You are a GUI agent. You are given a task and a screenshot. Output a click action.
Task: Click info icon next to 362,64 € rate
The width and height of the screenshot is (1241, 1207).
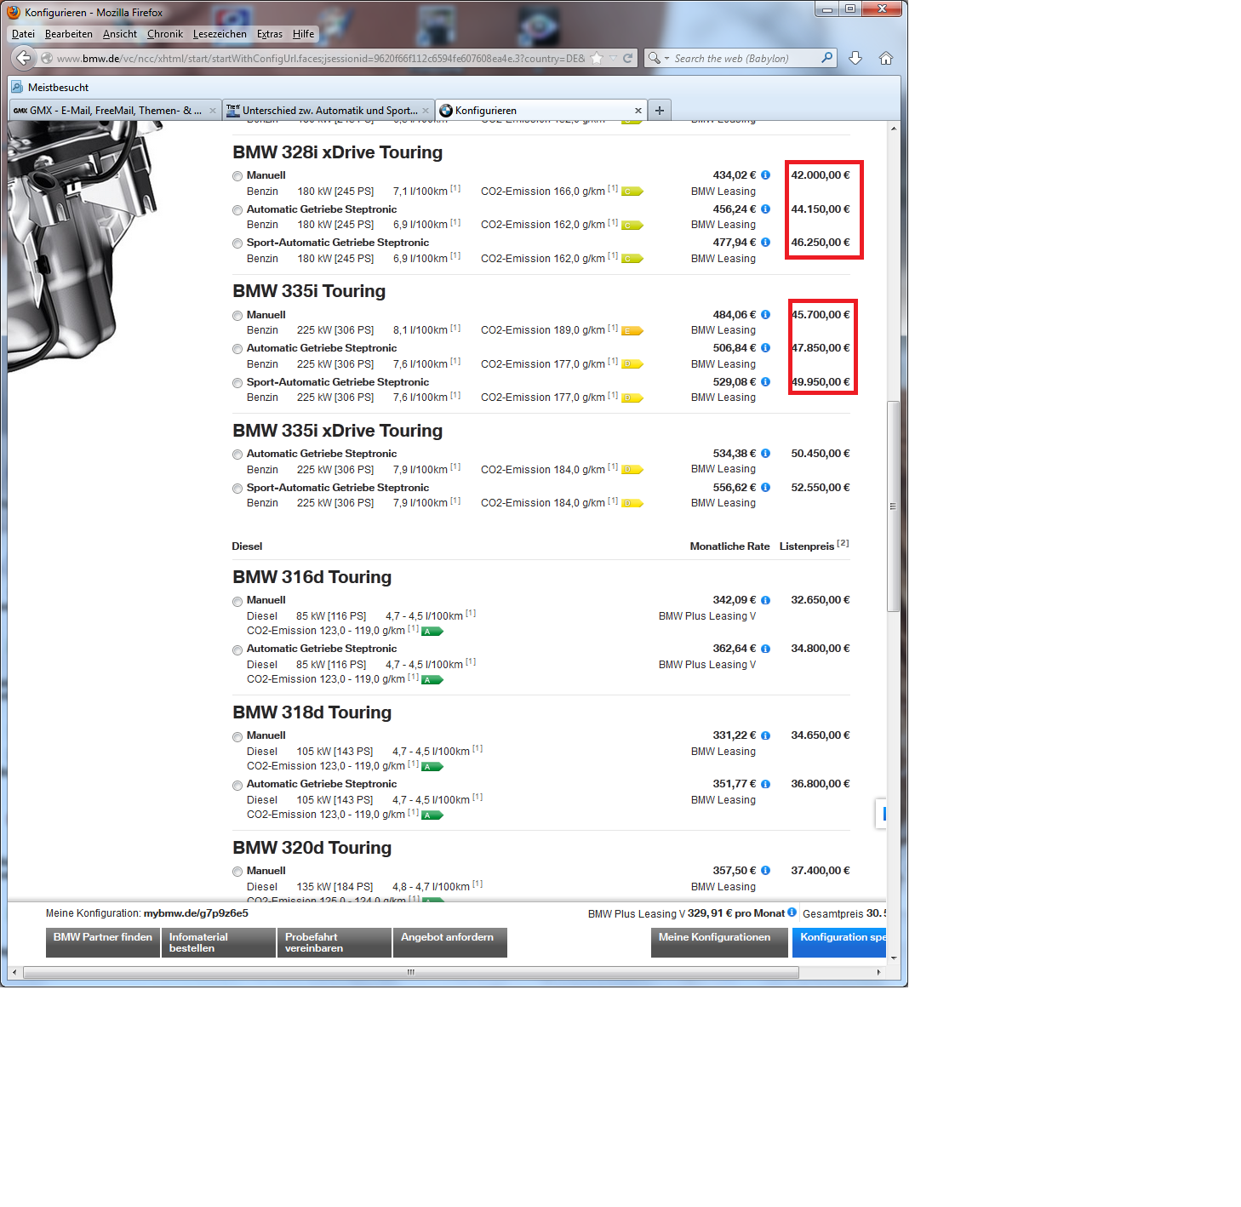[765, 649]
